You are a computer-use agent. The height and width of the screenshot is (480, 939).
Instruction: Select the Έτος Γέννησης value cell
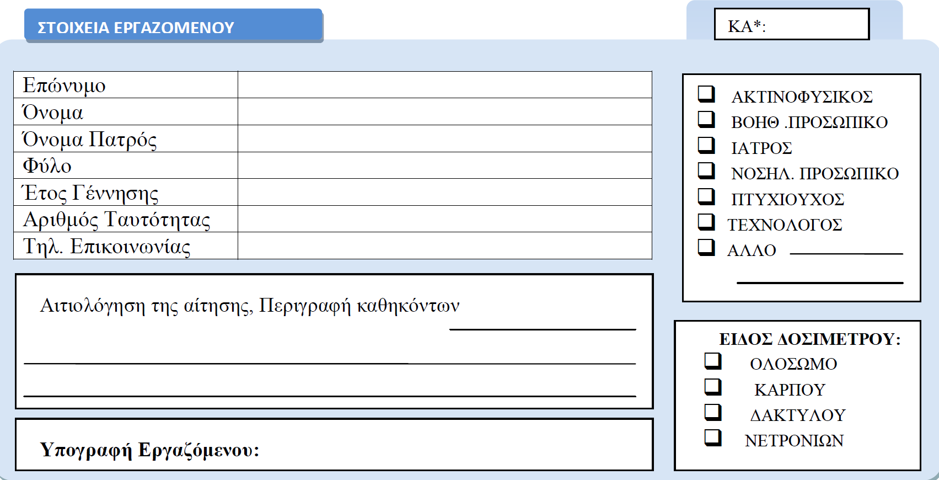pyautogui.click(x=445, y=192)
